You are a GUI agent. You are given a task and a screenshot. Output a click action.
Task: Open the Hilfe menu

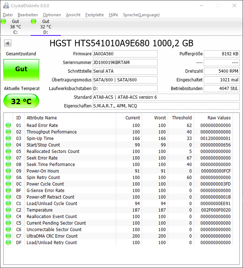point(113,15)
